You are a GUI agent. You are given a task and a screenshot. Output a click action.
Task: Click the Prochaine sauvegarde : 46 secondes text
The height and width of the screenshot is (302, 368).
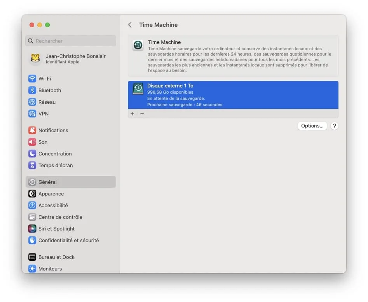[185, 105]
